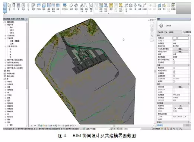Choose the Mullion (竖梃) tool
The image size is (194, 142).
58,7
